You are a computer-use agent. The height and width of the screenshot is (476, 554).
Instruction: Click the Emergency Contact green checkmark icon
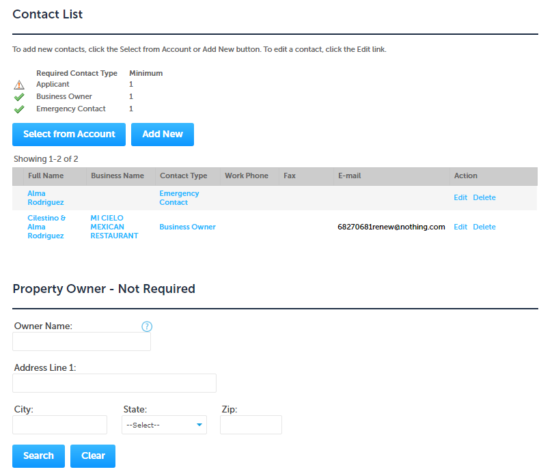point(19,109)
